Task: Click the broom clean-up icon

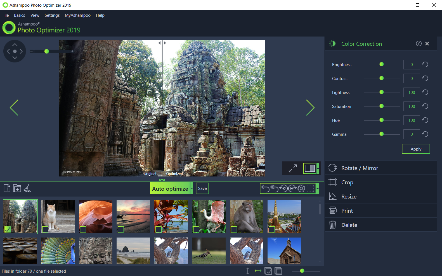Action: point(27,188)
